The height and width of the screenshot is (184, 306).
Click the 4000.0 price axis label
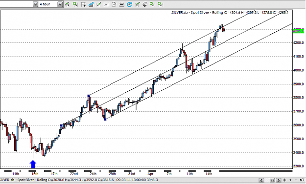pyautogui.click(x=298, y=70)
